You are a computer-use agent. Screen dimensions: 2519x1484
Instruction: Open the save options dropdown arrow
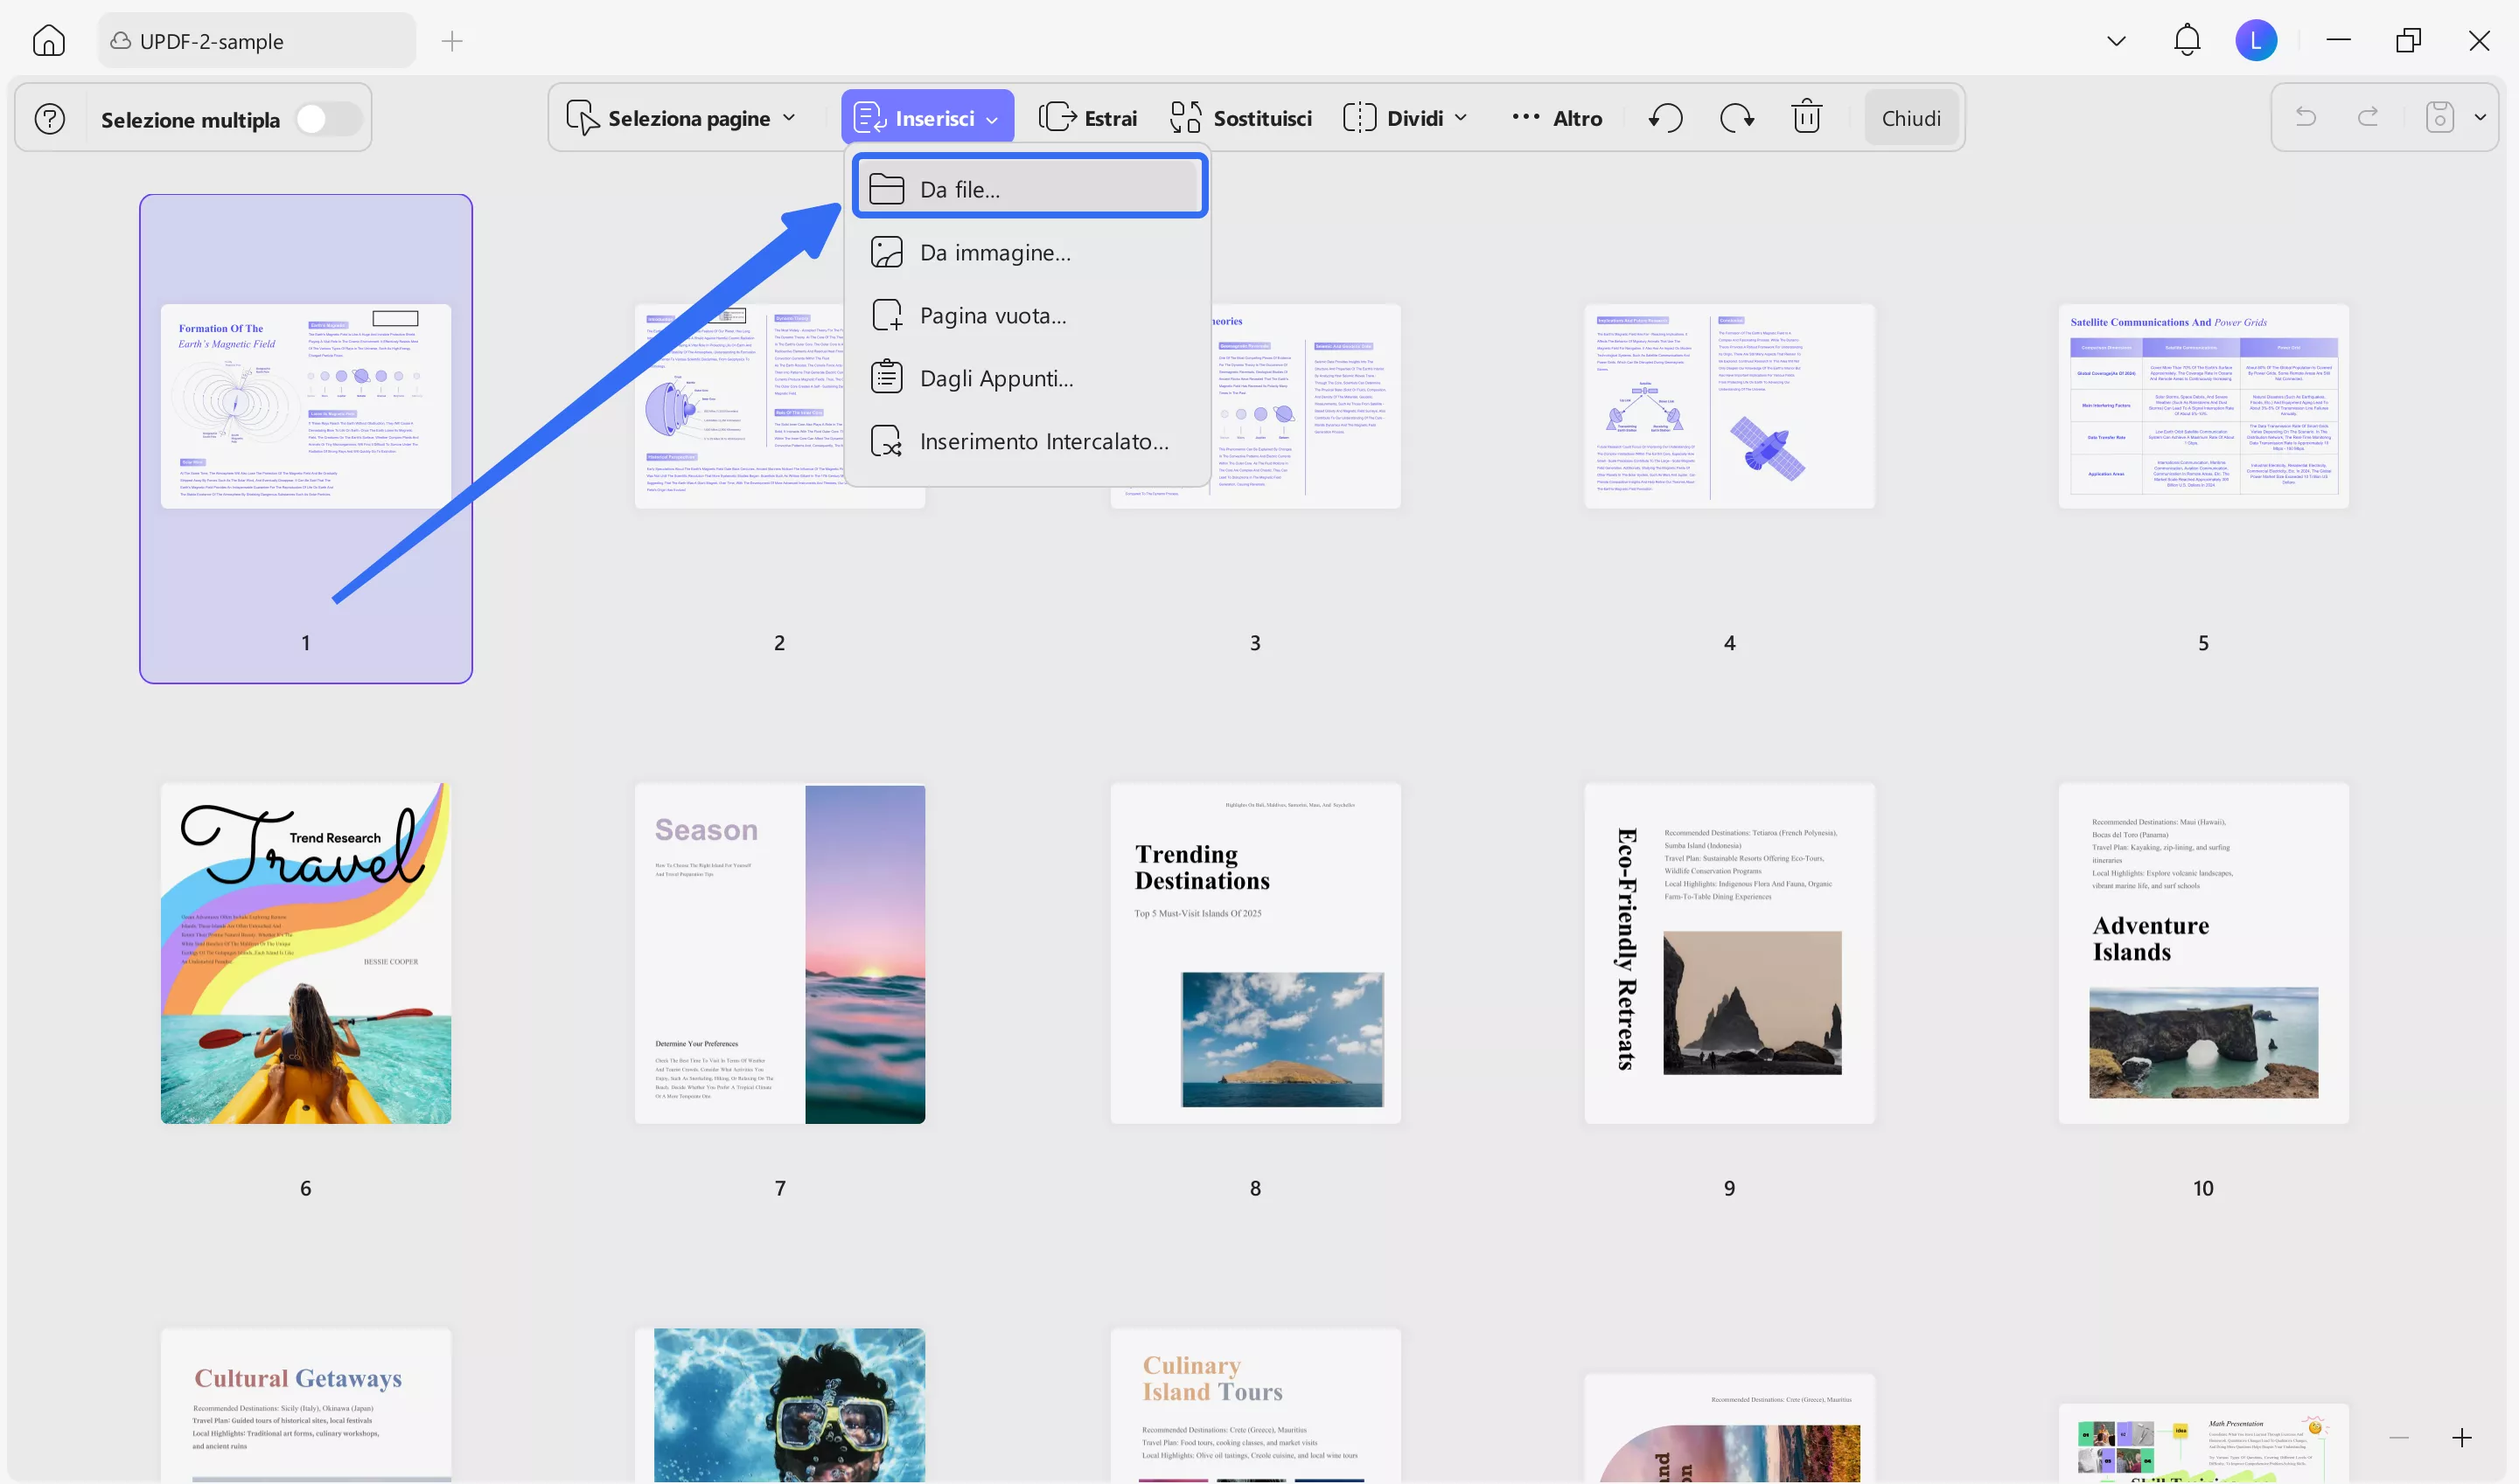2480,118
